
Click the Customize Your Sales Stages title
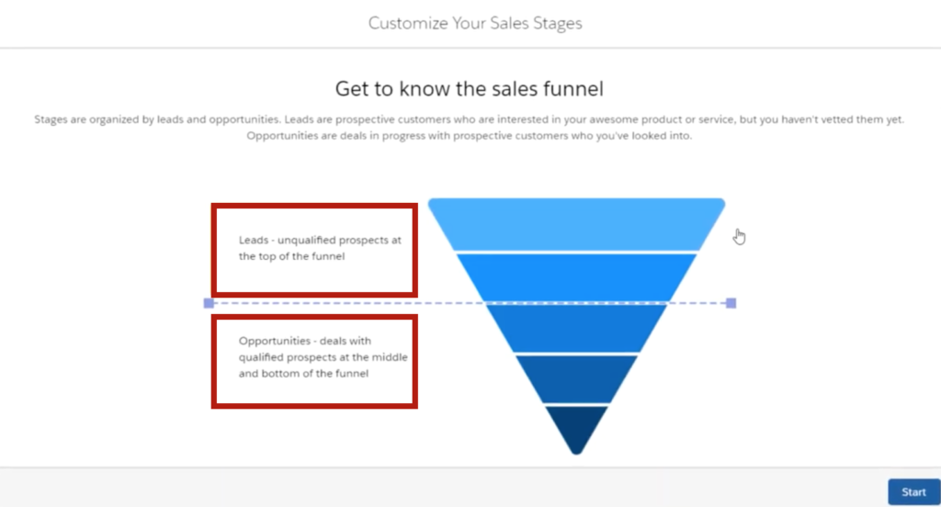tap(475, 23)
